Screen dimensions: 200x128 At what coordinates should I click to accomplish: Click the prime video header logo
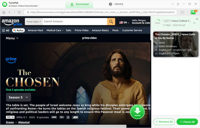click(x=89, y=38)
